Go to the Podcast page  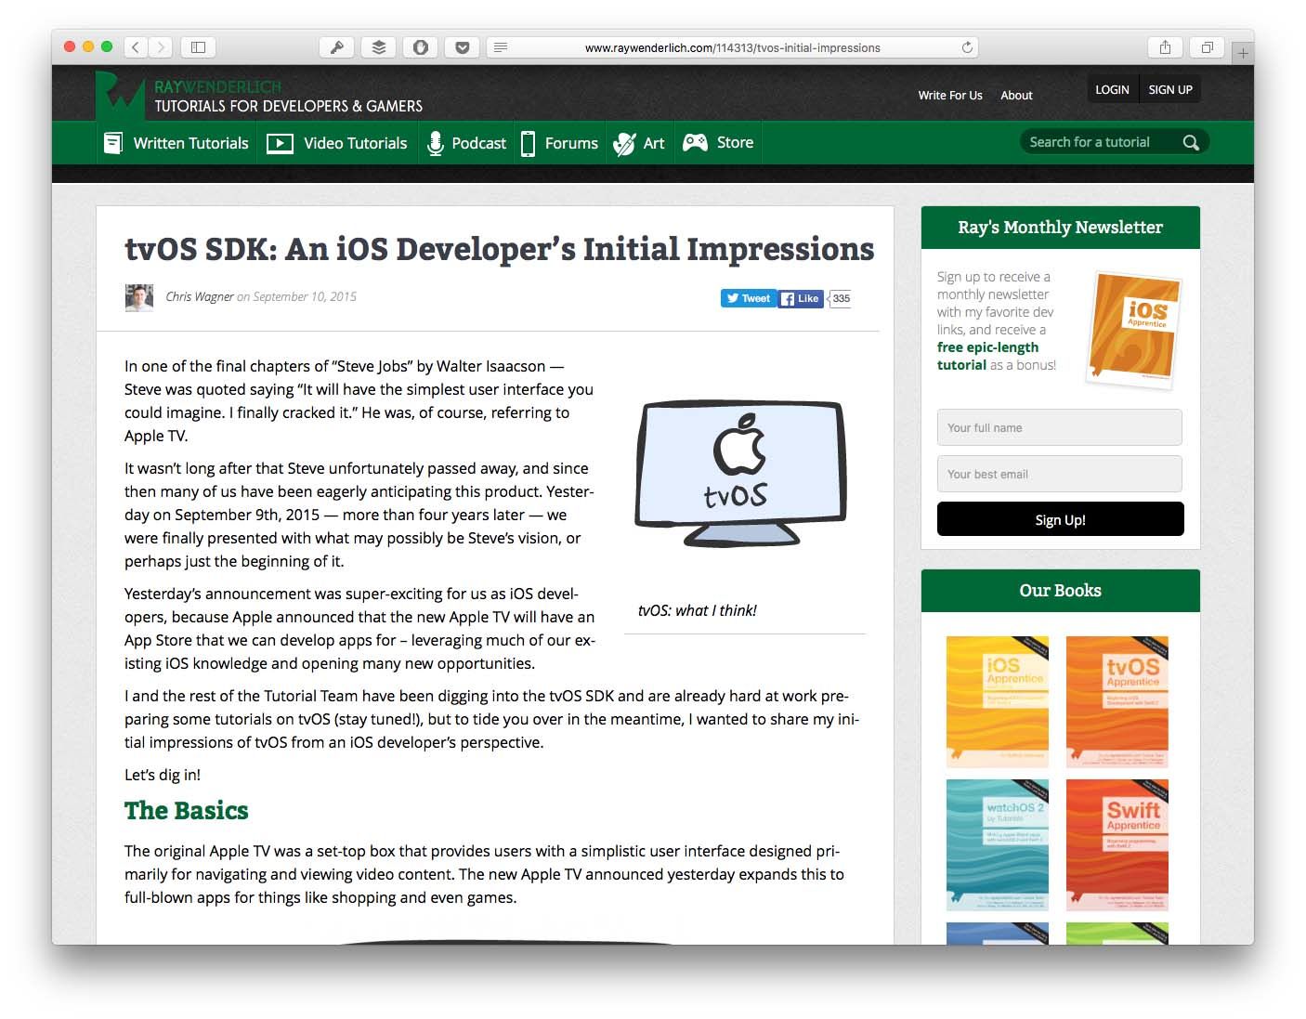point(465,143)
